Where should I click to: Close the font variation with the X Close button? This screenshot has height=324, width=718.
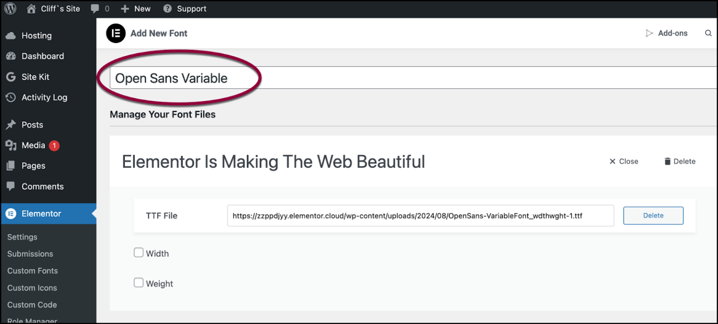click(624, 161)
